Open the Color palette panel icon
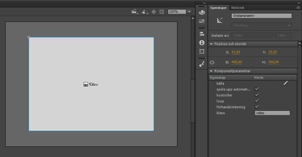Screen dimensions: 302x157 pyautogui.click(x=202, y=12)
